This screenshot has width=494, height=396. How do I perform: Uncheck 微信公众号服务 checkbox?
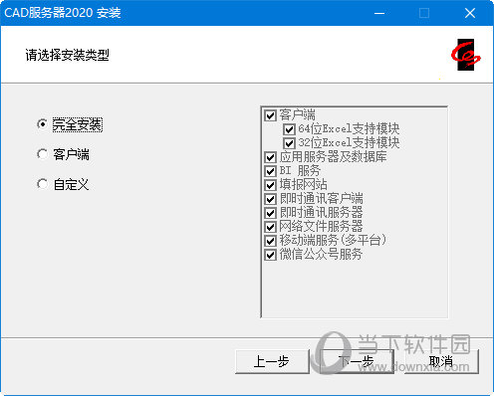[x=271, y=255]
